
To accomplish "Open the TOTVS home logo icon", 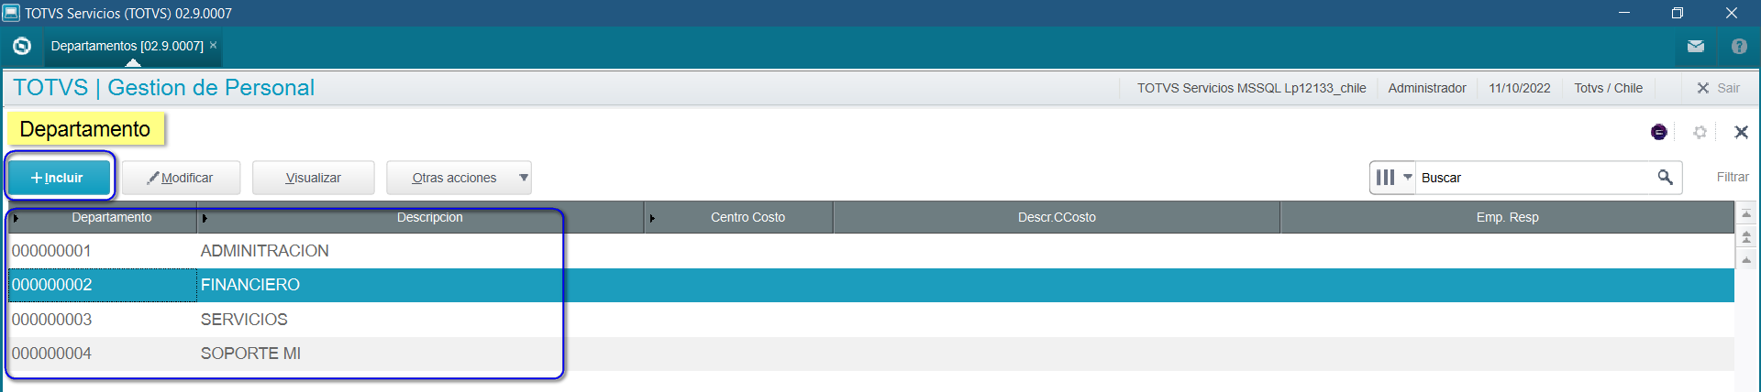I will (22, 46).
